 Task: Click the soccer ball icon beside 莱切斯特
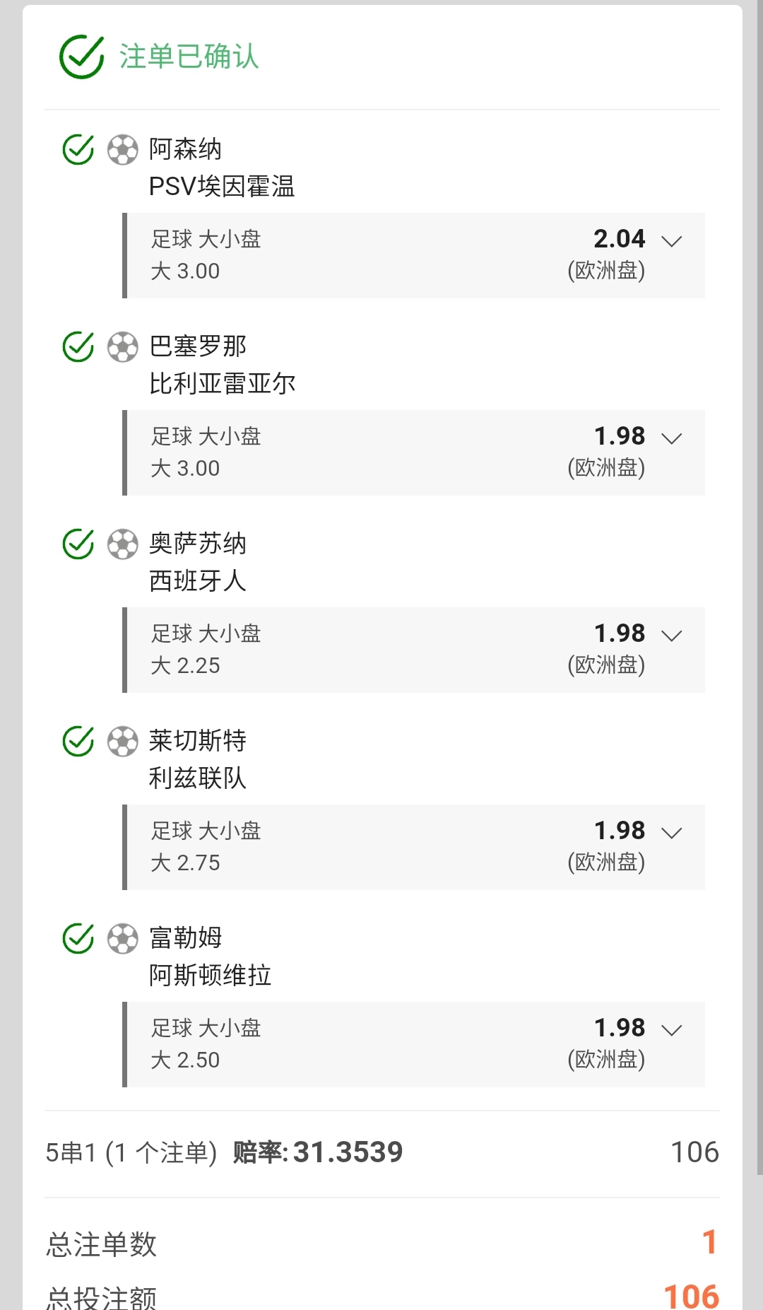pyautogui.click(x=122, y=742)
